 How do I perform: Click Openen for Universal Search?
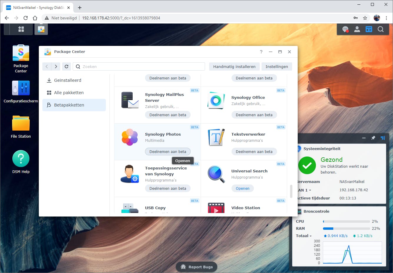pyautogui.click(x=243, y=189)
